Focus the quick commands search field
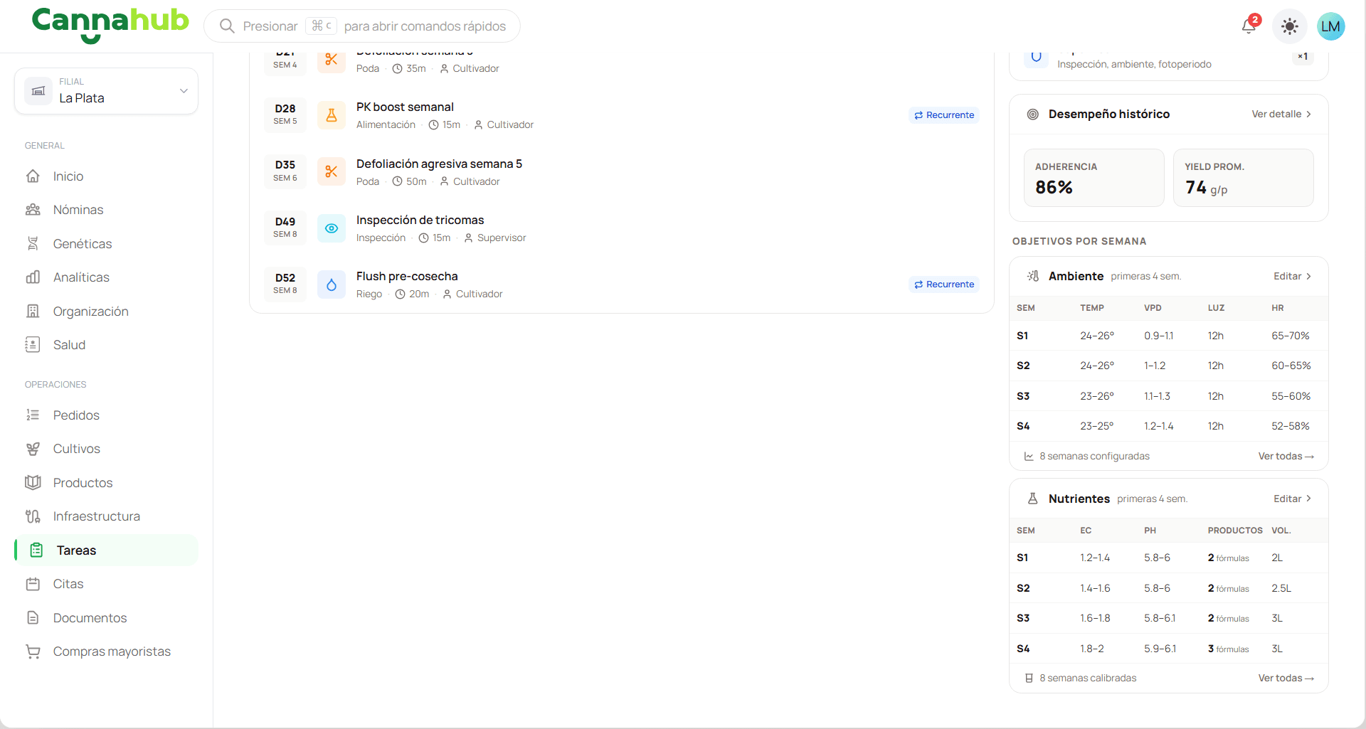 tap(362, 26)
